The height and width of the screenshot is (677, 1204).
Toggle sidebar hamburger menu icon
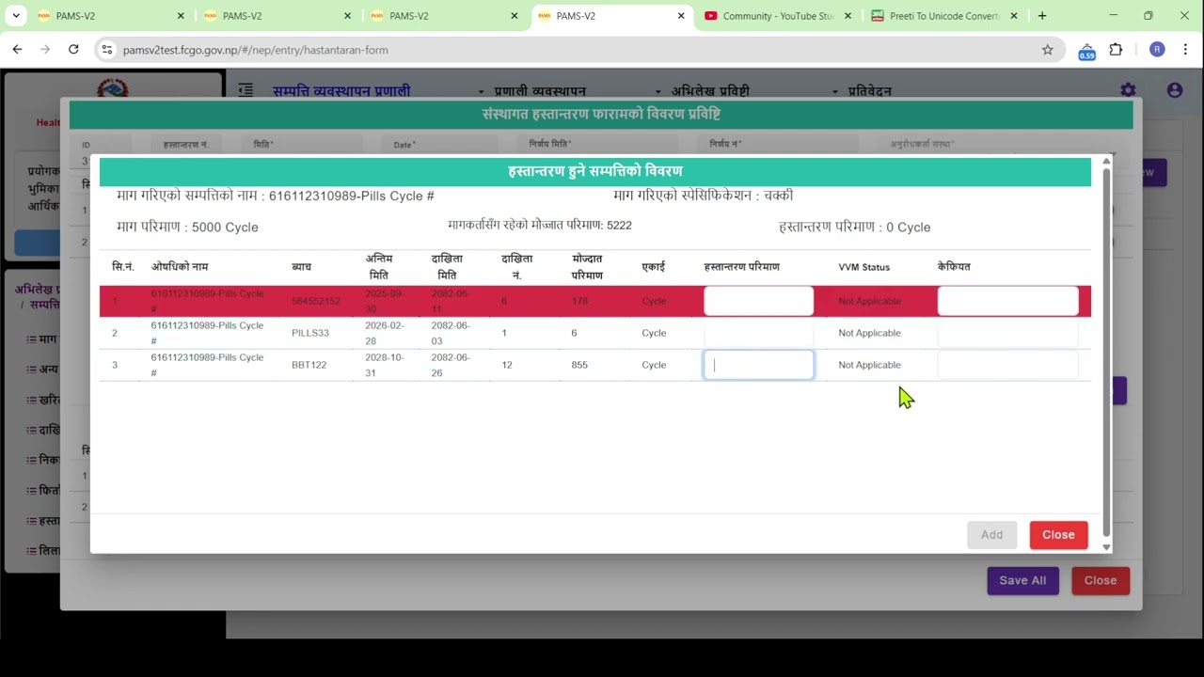tap(246, 90)
